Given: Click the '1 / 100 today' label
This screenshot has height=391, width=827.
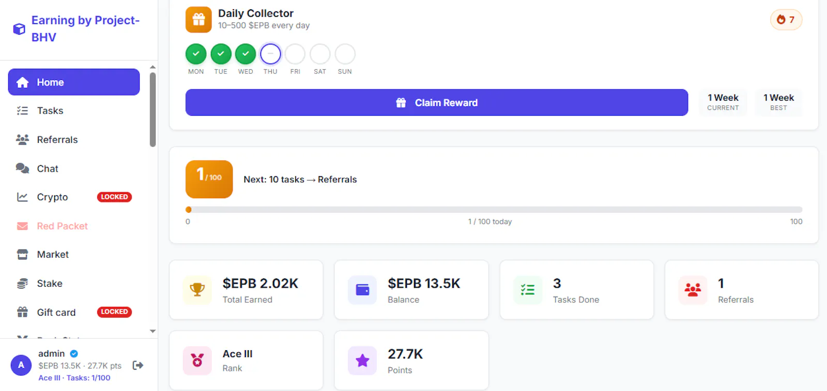Looking at the screenshot, I should [x=490, y=222].
